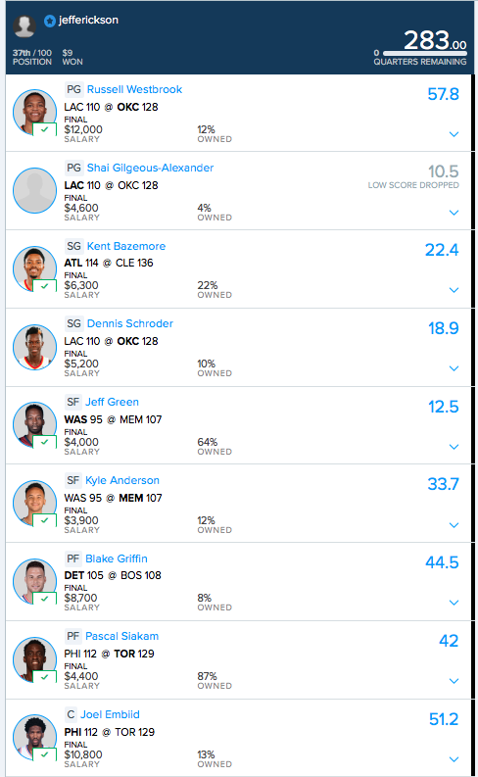
Task: Click Blake Griffin's headshot icon
Action: pos(34,581)
